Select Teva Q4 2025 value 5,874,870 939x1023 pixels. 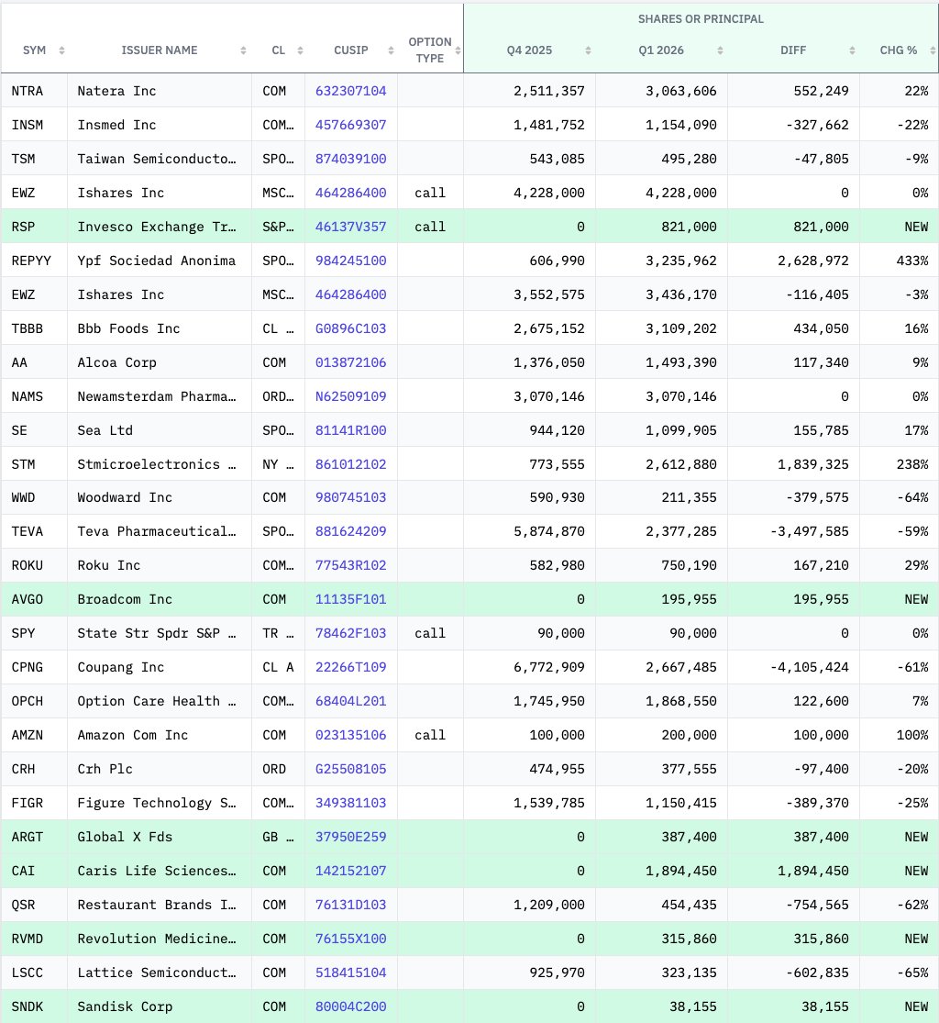coord(549,532)
